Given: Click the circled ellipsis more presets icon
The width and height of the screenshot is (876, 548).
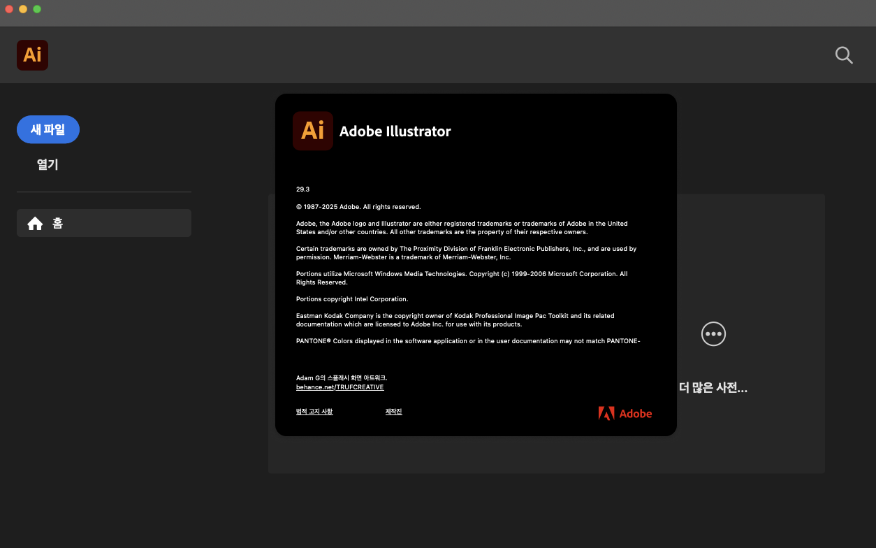Looking at the screenshot, I should click(713, 334).
